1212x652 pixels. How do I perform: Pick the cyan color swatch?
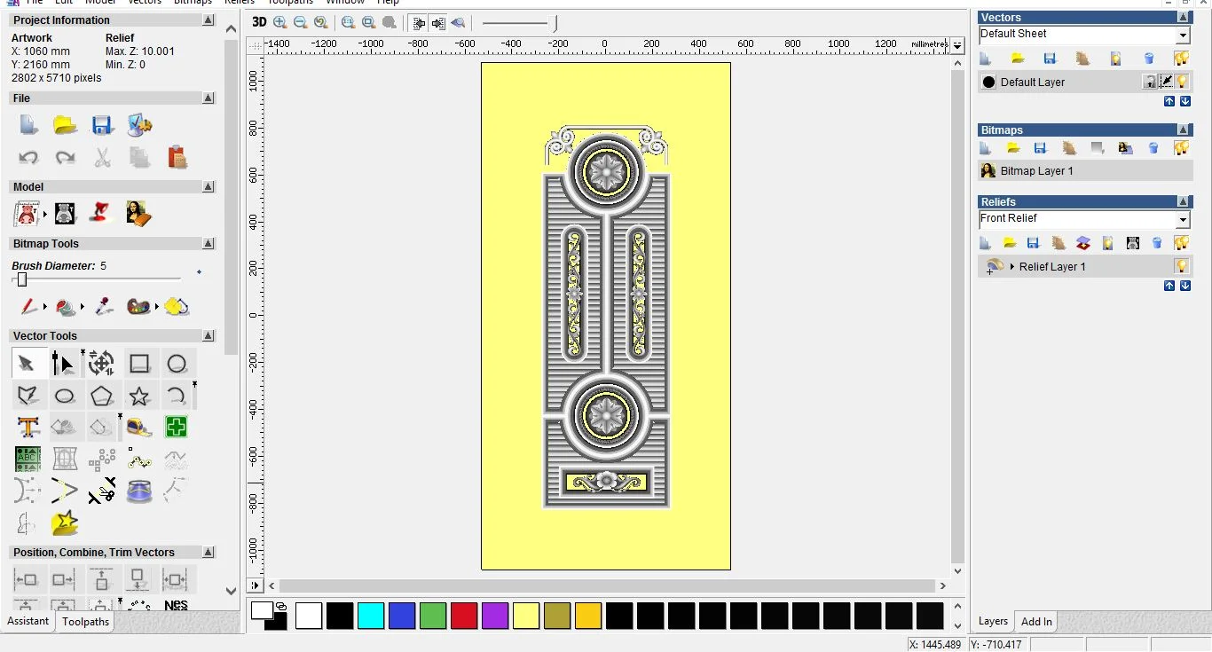[x=371, y=616]
